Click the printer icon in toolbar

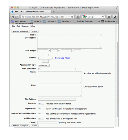point(78,17)
